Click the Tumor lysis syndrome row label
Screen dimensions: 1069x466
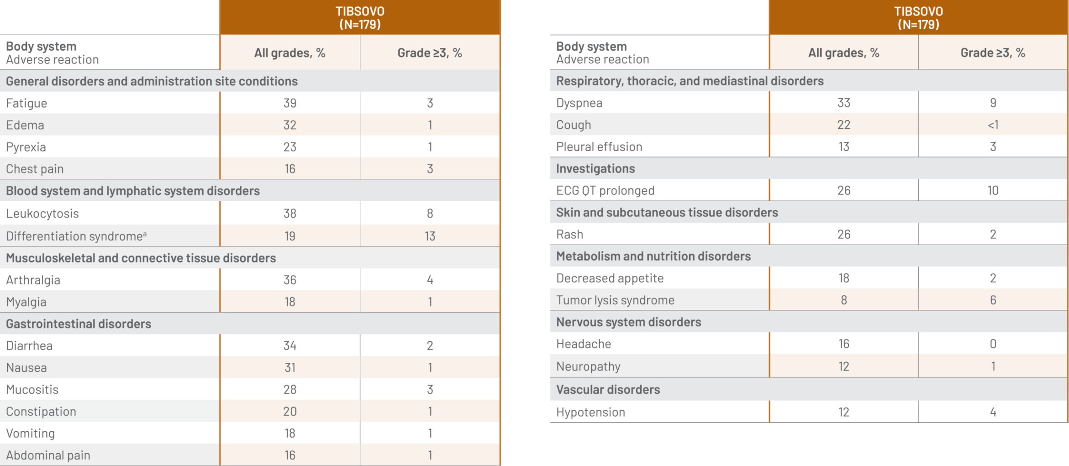(x=615, y=300)
